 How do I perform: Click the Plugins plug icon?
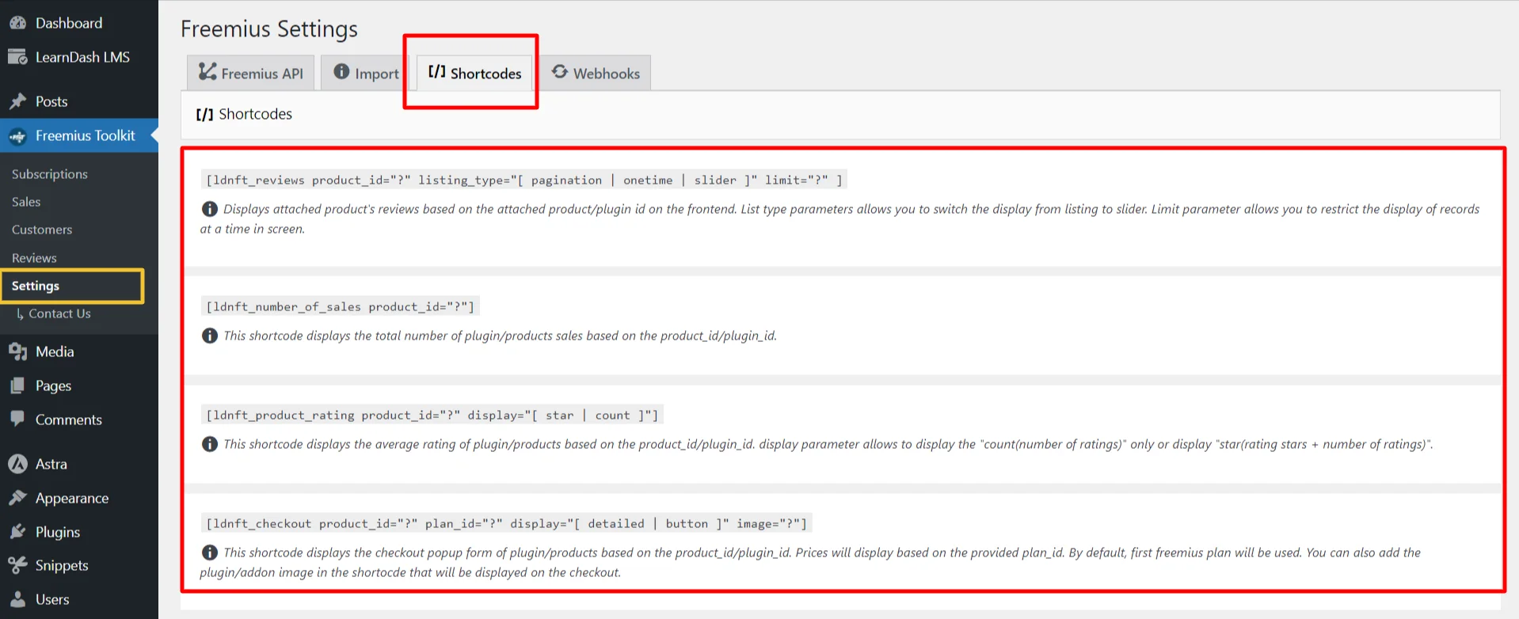click(x=17, y=532)
